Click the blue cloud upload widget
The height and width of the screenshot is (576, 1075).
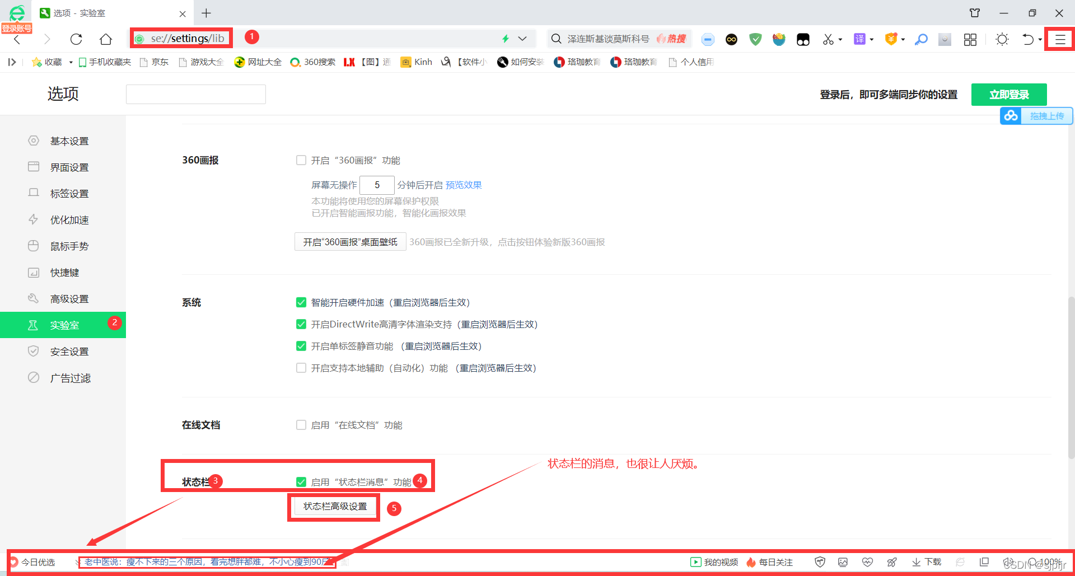[1036, 116]
